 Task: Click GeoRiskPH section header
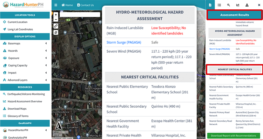[25, 123]
